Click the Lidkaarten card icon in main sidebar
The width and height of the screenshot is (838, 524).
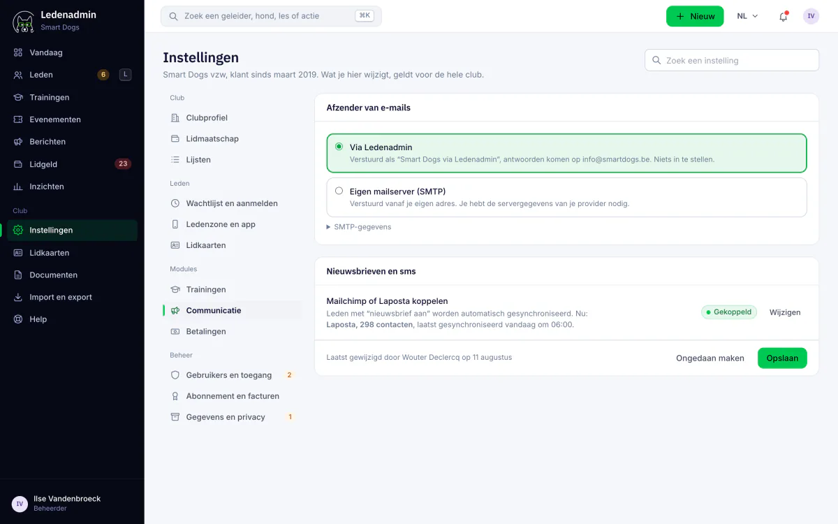18,253
